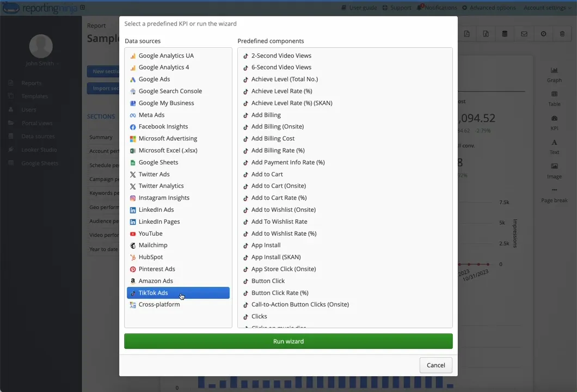The image size is (577, 392).
Task: Click the Google Ads logo icon
Action: (x=133, y=79)
